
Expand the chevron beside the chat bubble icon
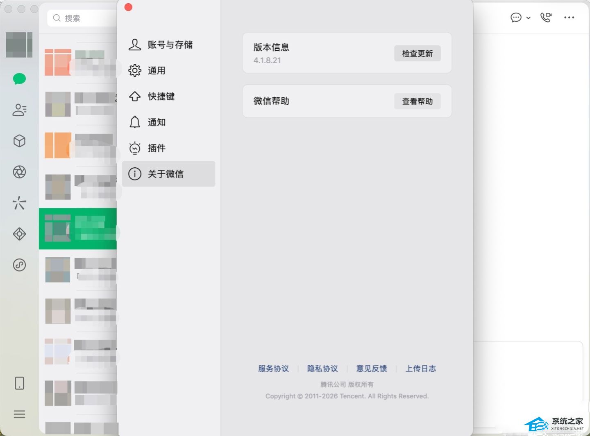[529, 18]
